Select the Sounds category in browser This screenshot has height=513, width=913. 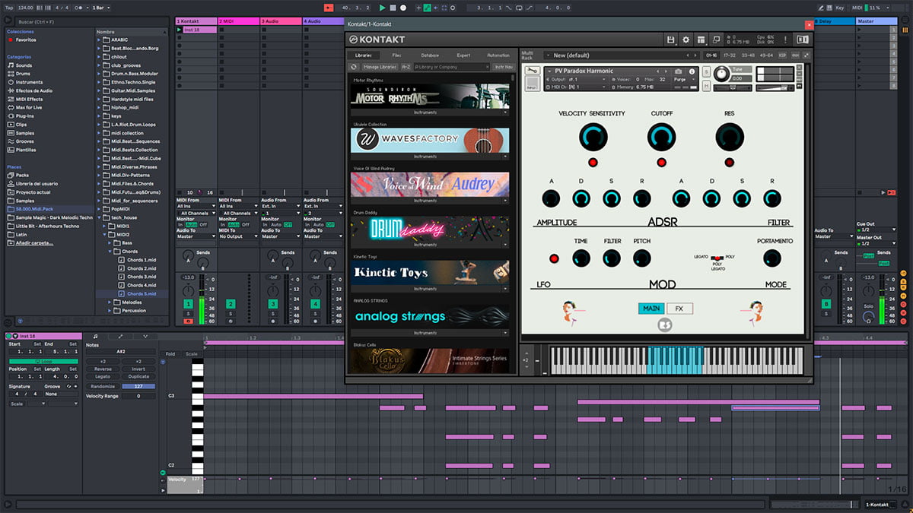[x=23, y=65]
